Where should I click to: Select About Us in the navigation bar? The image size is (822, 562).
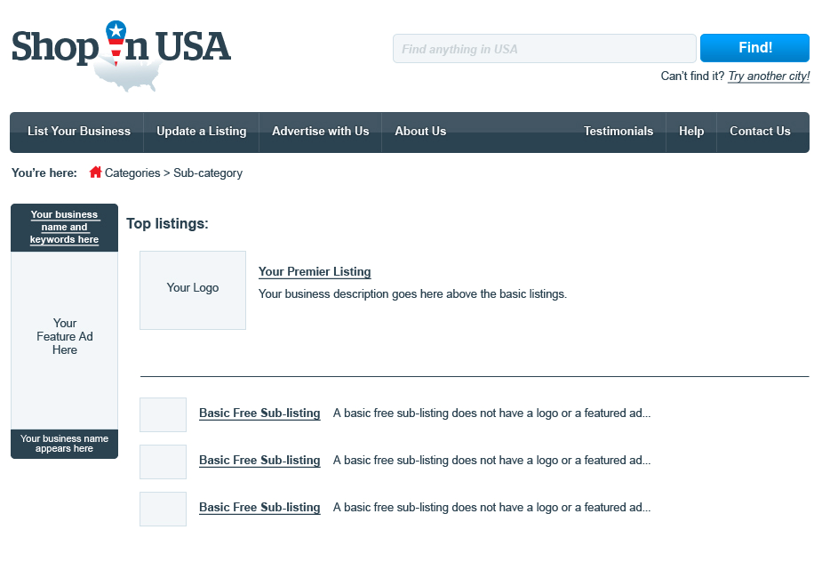coord(420,132)
